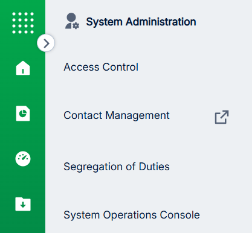The height and width of the screenshot is (233, 252).
Task: Open Contact Management external link icon
Action: (222, 117)
